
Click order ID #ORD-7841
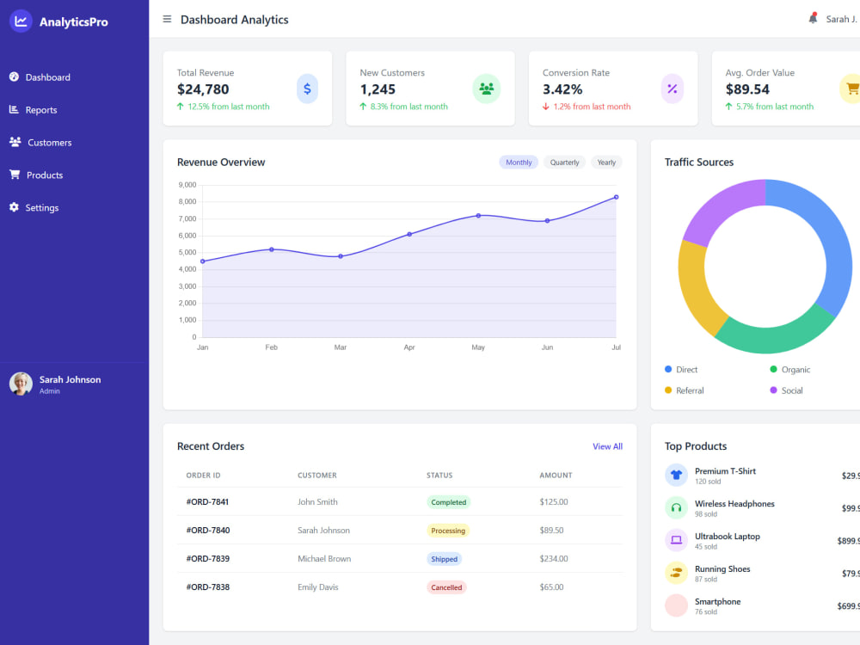tap(207, 502)
